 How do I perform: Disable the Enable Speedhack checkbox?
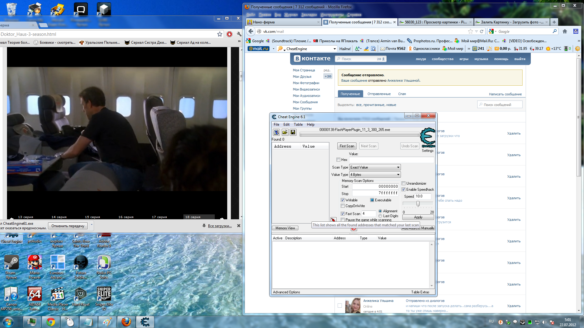click(404, 190)
